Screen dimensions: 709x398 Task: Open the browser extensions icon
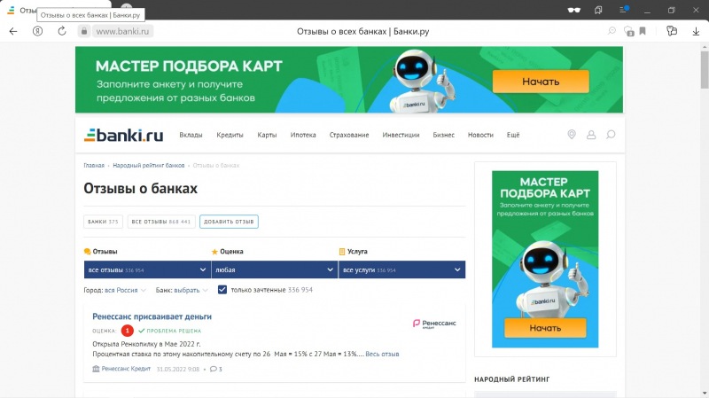pyautogui.click(x=672, y=31)
